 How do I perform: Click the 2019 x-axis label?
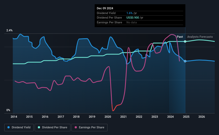92,117
